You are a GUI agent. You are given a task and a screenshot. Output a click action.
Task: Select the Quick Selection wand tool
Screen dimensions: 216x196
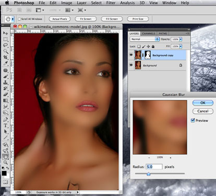coord(5,51)
